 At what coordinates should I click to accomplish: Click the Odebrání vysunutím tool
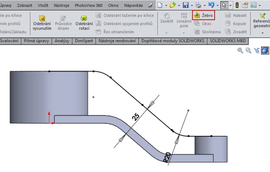[42, 23]
